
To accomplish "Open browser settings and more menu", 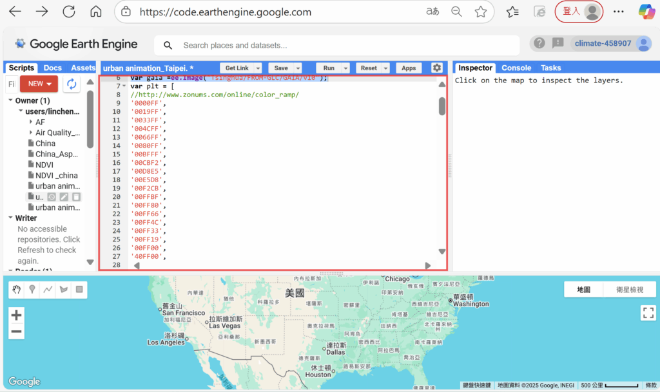I will [618, 12].
